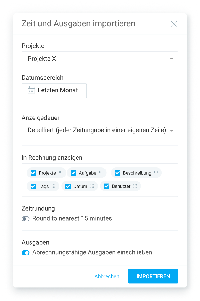This screenshot has width=200, height=301.
Task: Click drag handle on Beschreibung chip
Action: click(156, 173)
